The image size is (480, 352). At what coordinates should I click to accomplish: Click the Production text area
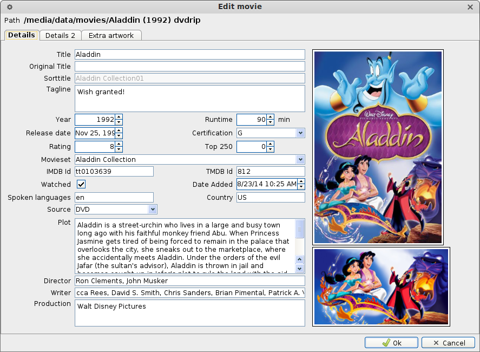pos(190,313)
